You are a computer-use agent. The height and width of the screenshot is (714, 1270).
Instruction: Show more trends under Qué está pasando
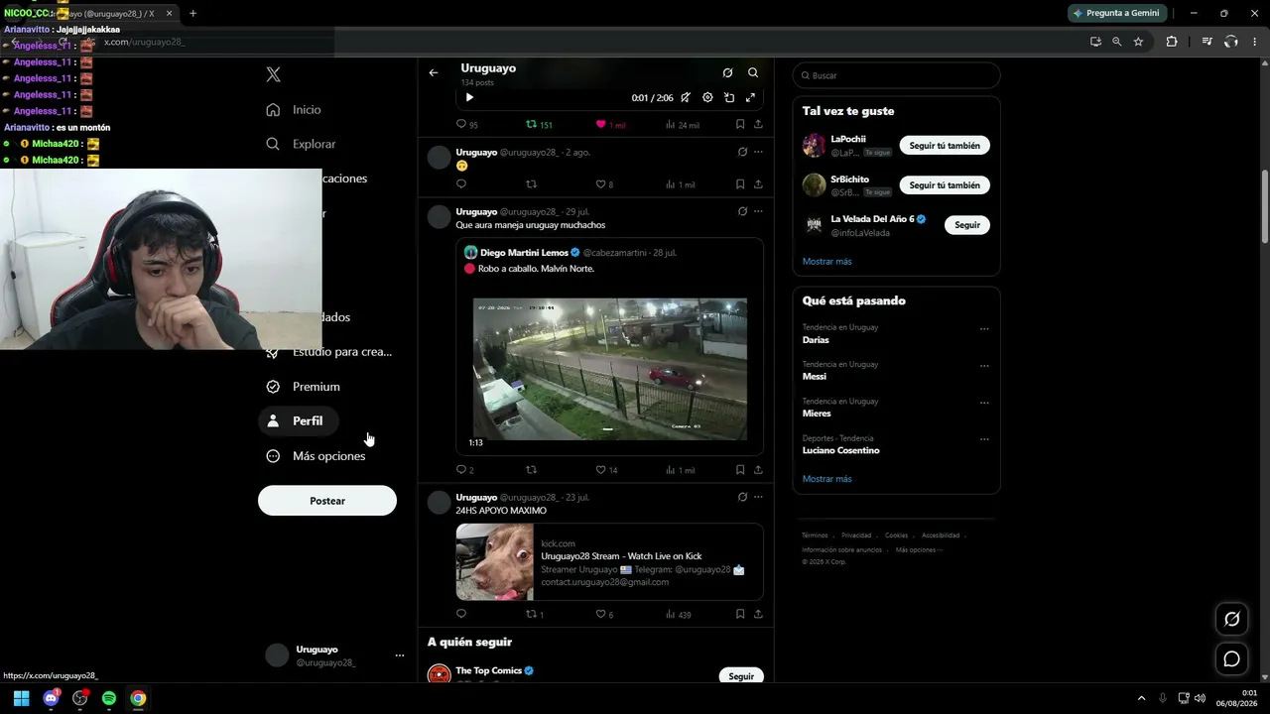click(x=827, y=479)
